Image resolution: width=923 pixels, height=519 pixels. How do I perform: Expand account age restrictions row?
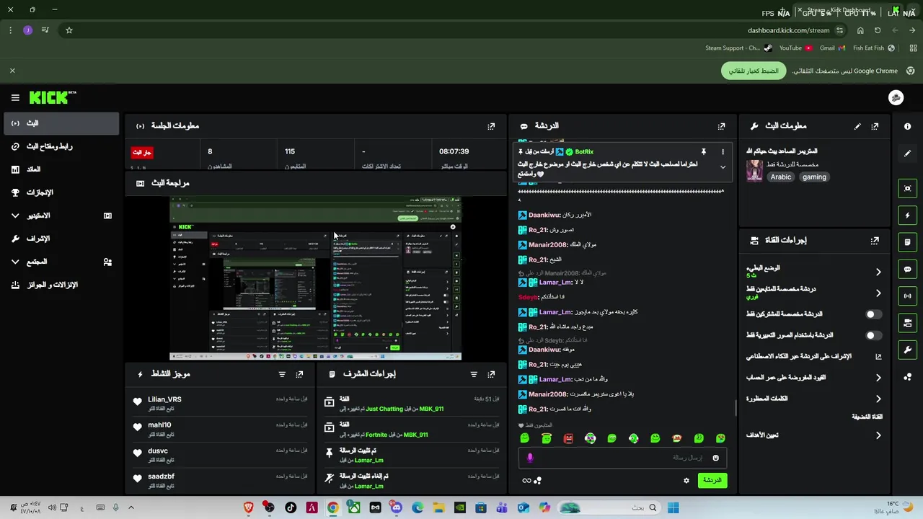814,378
